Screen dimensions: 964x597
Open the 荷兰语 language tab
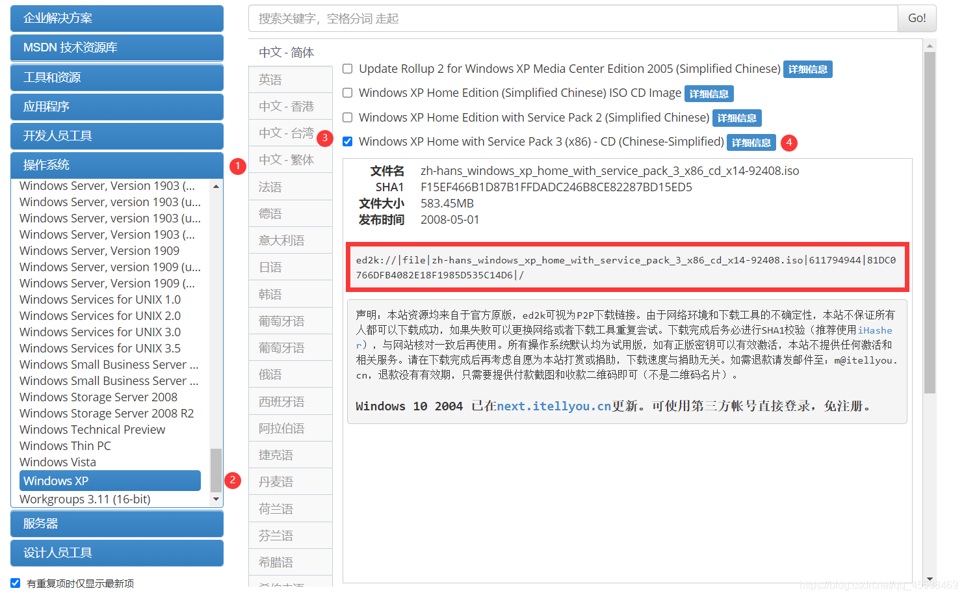pyautogui.click(x=290, y=509)
